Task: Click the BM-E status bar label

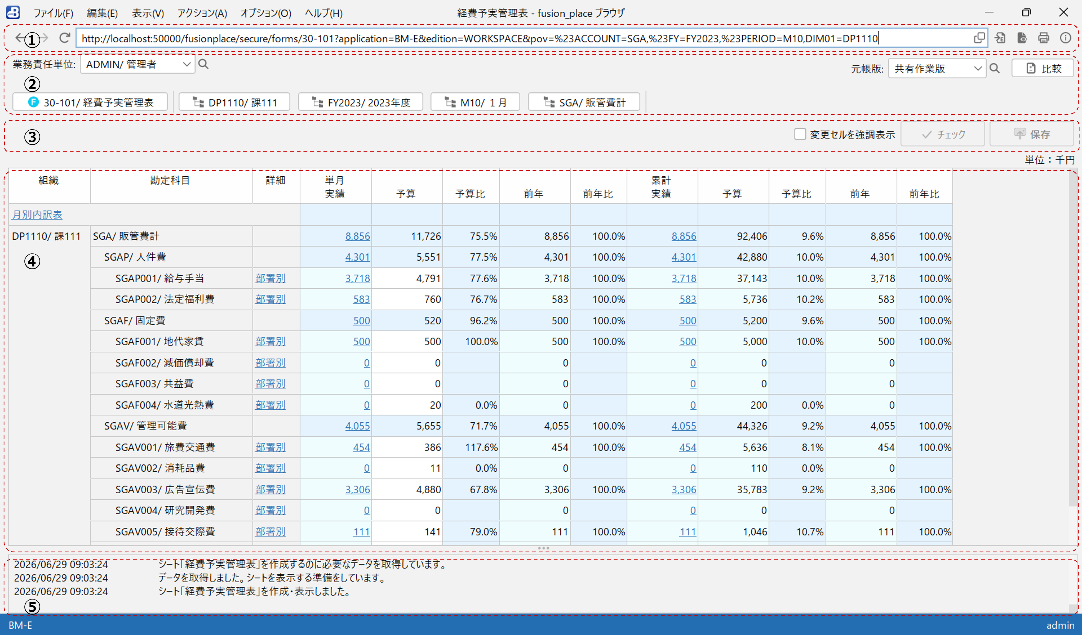Action: [20, 625]
